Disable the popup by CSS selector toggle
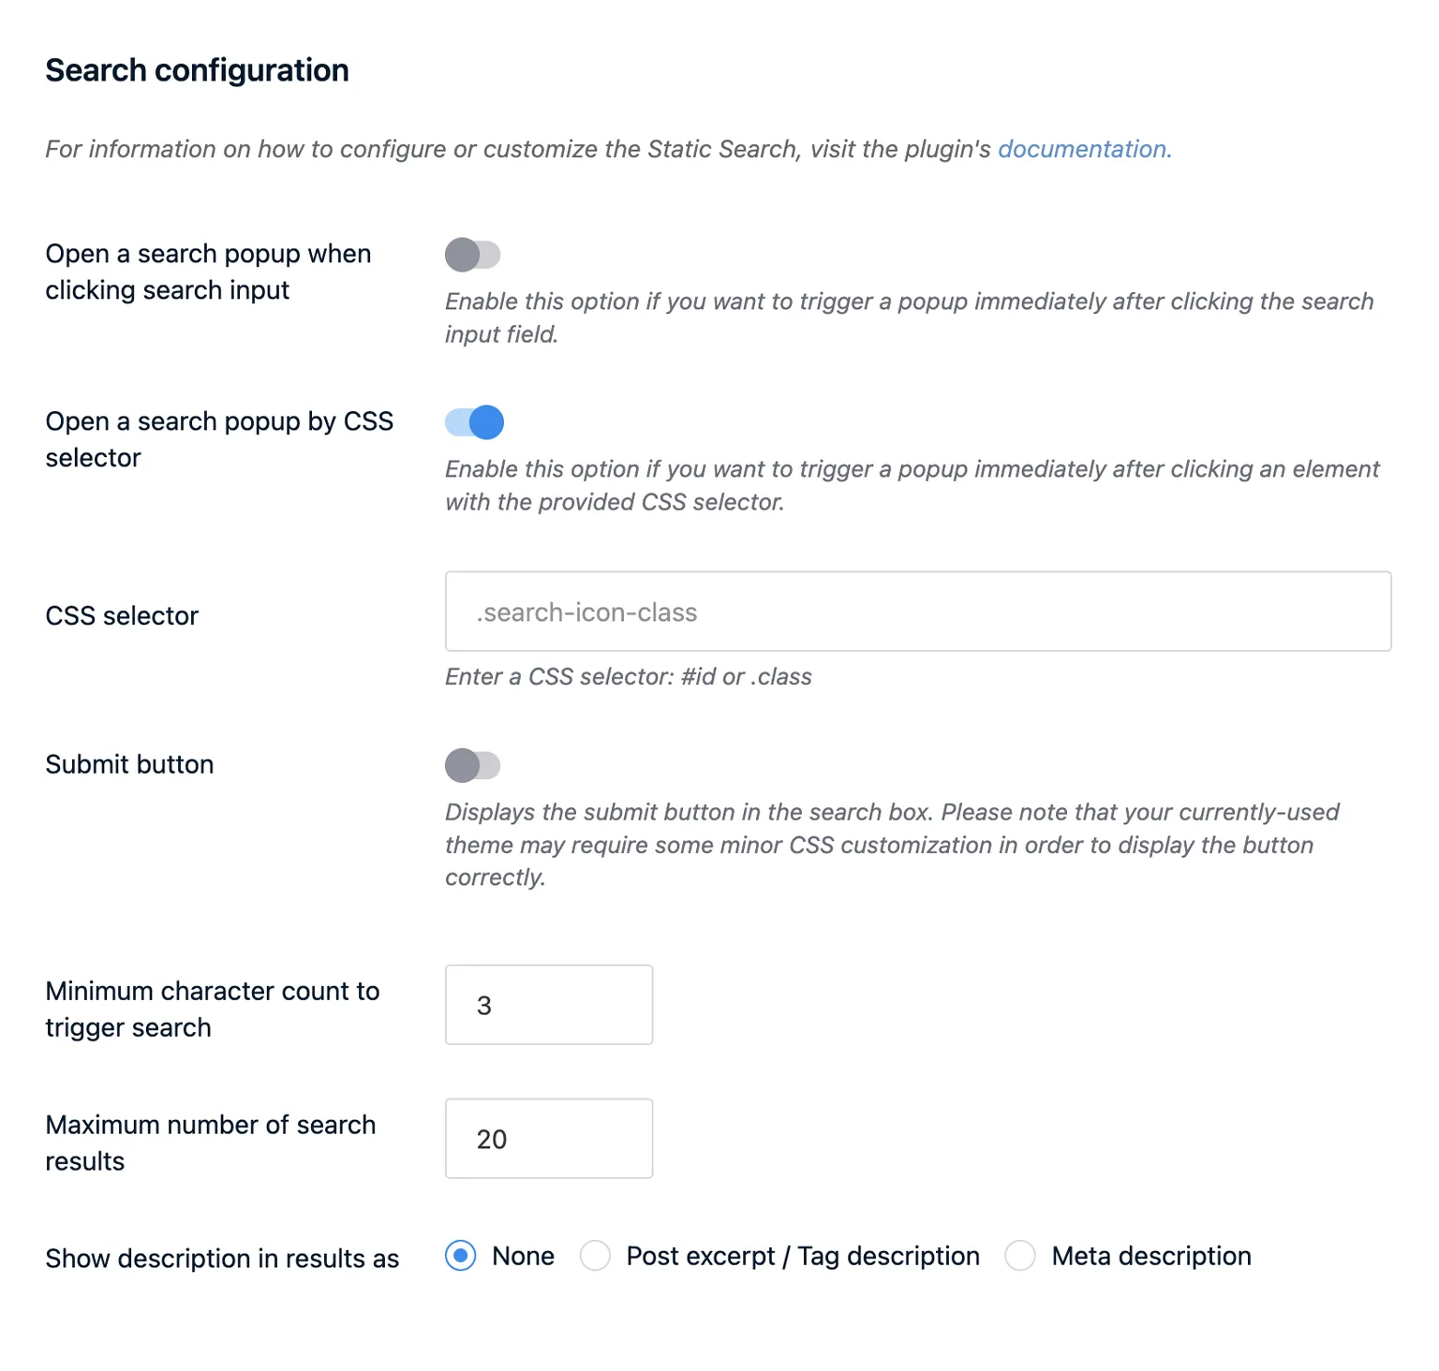The width and height of the screenshot is (1439, 1371). click(473, 422)
